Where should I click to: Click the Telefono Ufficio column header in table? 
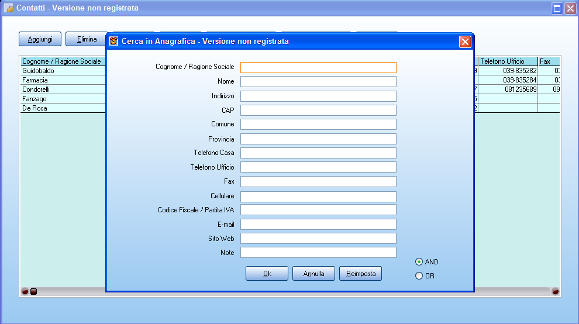click(x=508, y=61)
